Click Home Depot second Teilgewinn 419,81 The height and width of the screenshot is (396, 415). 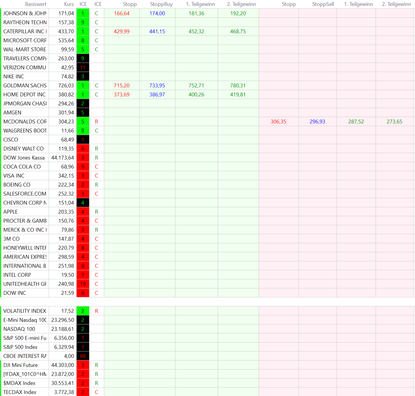pyautogui.click(x=238, y=94)
